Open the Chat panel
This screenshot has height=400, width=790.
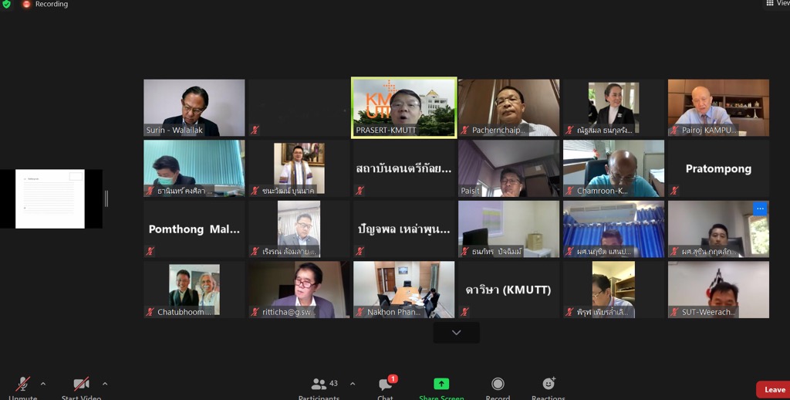pyautogui.click(x=386, y=387)
